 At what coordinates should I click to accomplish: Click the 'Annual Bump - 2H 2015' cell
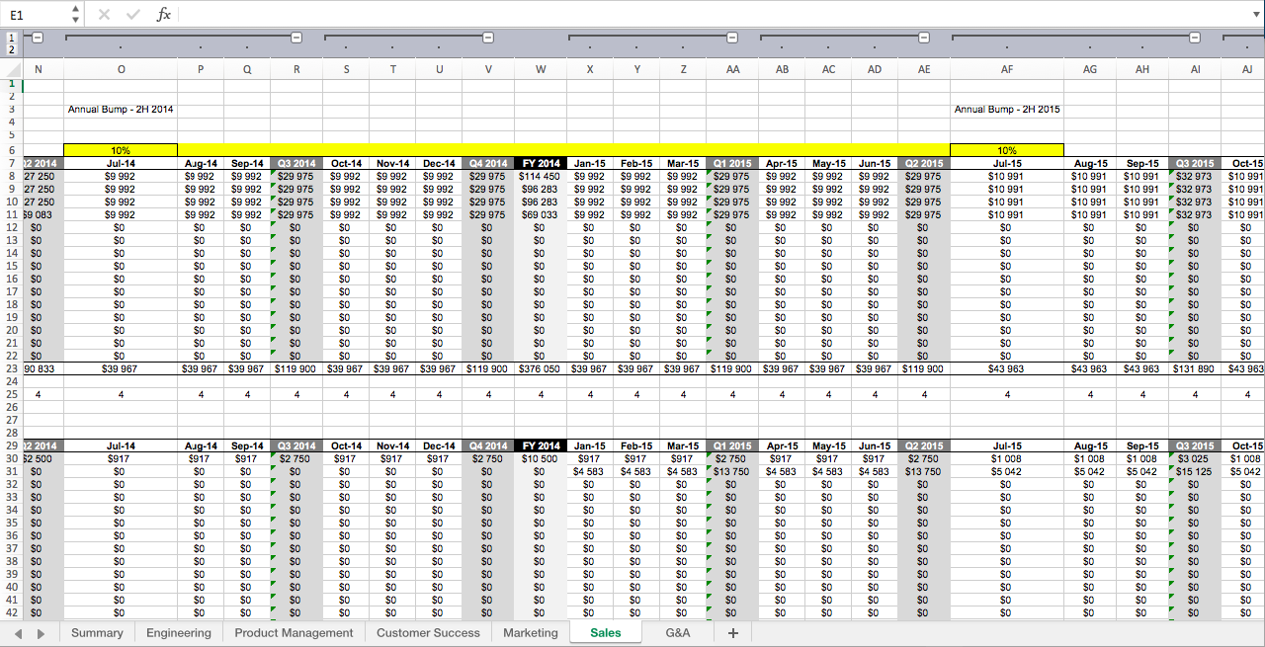click(x=1007, y=110)
